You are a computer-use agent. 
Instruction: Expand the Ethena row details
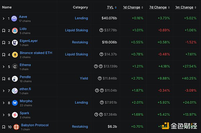pos(4,67)
